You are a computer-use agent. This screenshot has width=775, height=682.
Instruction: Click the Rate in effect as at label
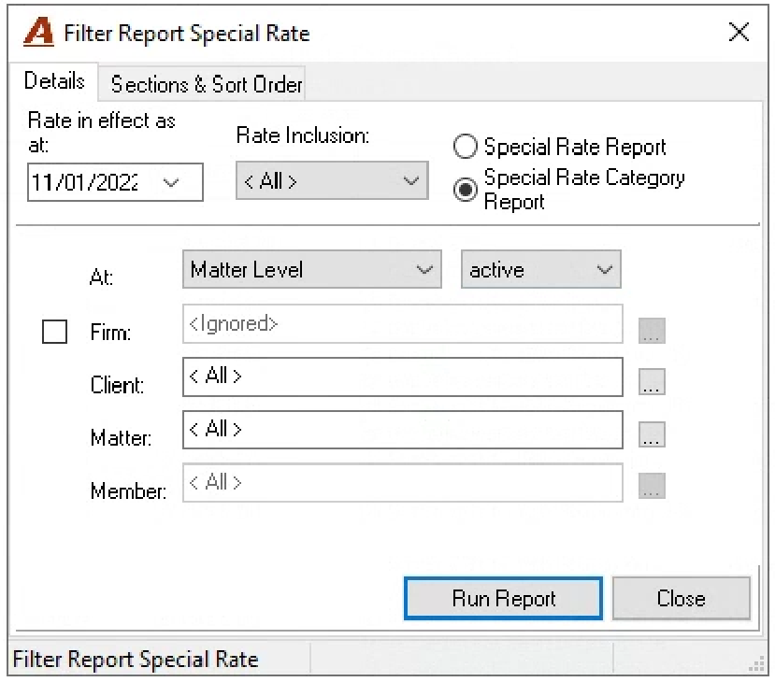coord(101,133)
